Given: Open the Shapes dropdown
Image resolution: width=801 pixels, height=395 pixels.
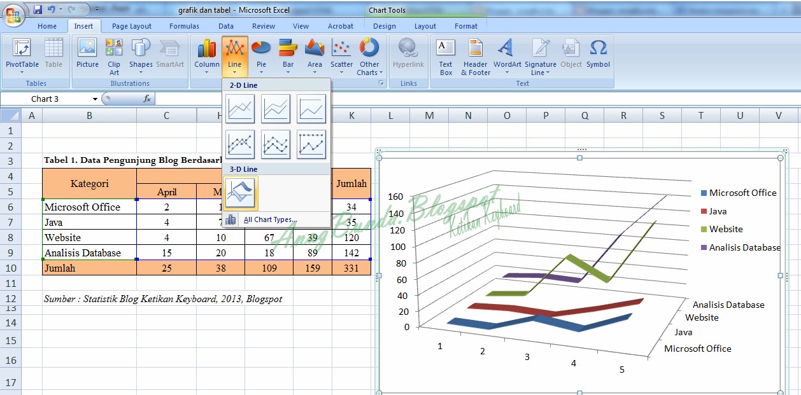Looking at the screenshot, I should [141, 59].
